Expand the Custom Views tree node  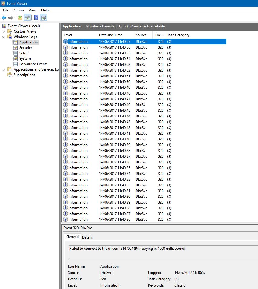tap(4, 31)
